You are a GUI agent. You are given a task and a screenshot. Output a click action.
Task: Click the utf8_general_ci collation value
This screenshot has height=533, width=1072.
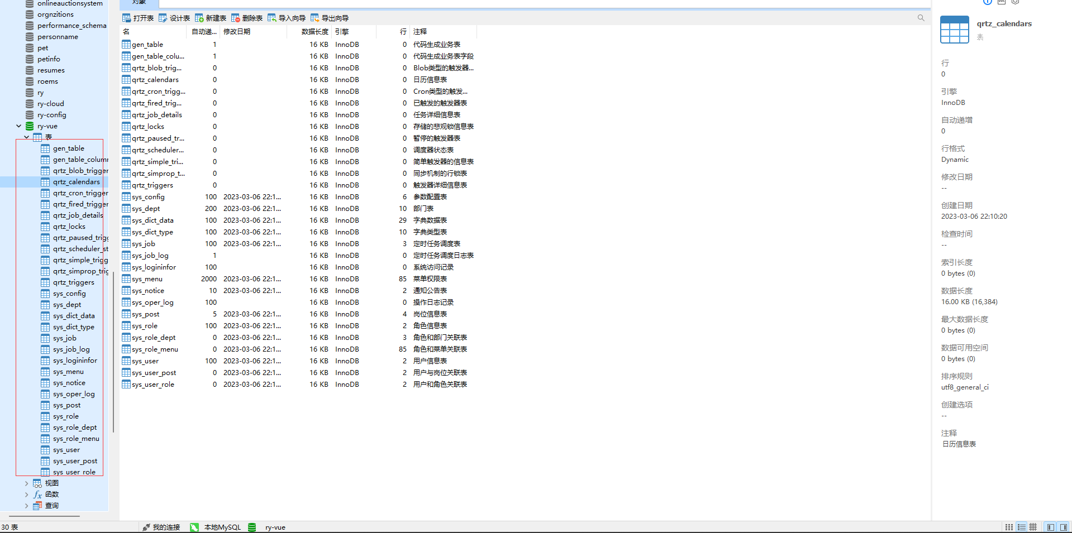coord(965,387)
